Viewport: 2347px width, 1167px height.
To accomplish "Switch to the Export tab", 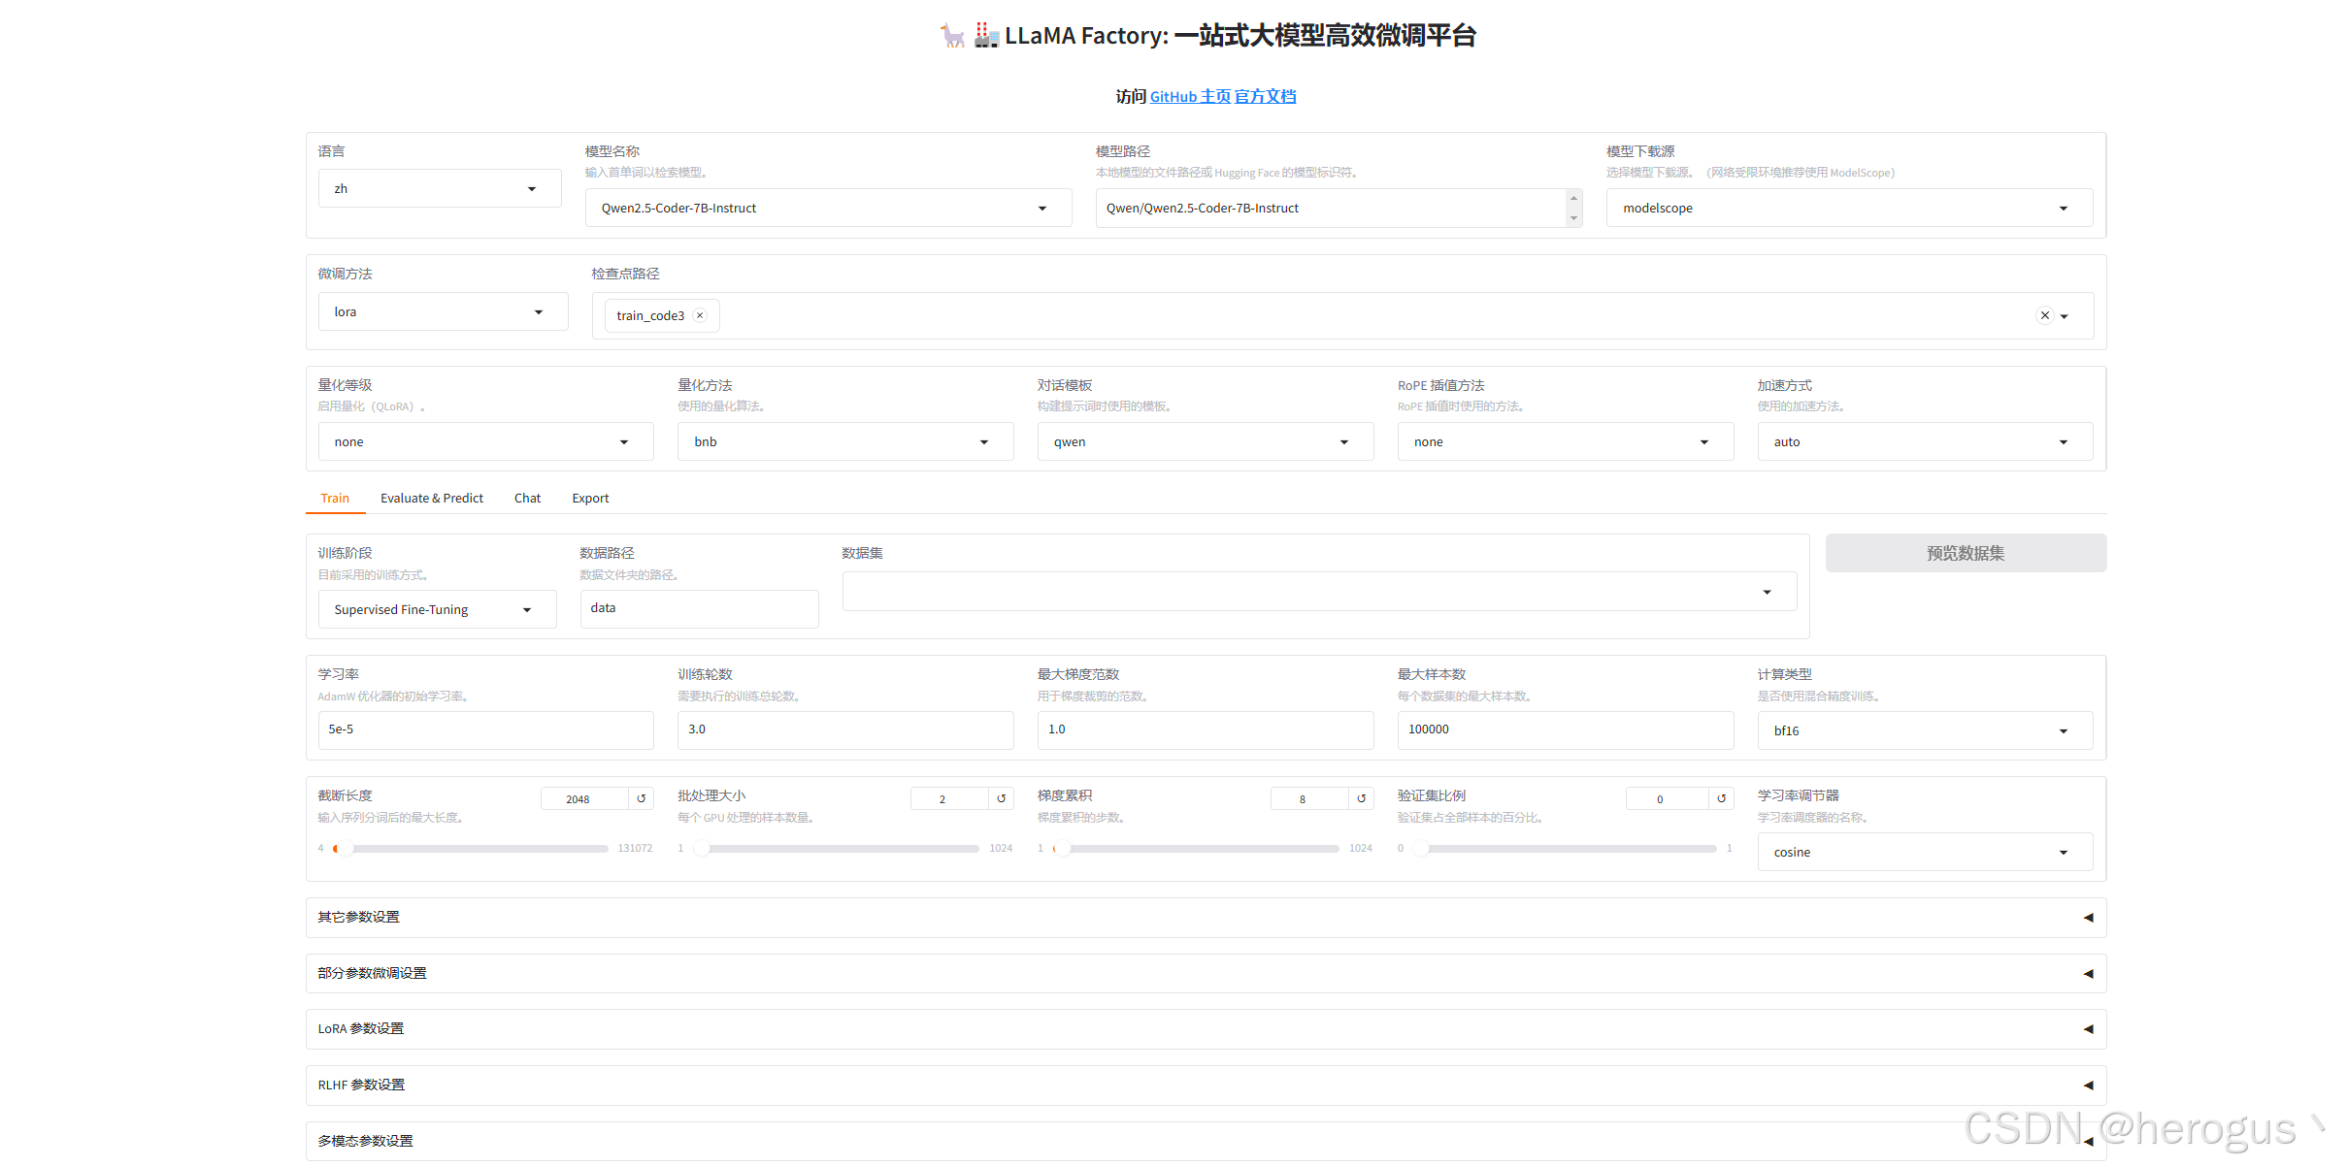I will (x=590, y=498).
